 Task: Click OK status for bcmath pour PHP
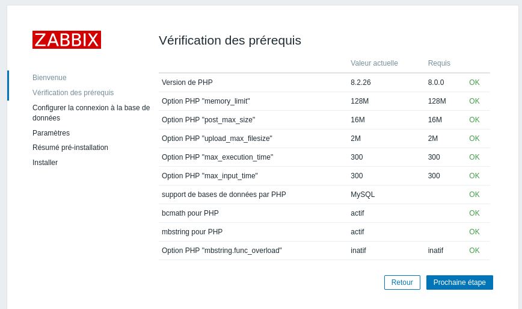point(474,213)
